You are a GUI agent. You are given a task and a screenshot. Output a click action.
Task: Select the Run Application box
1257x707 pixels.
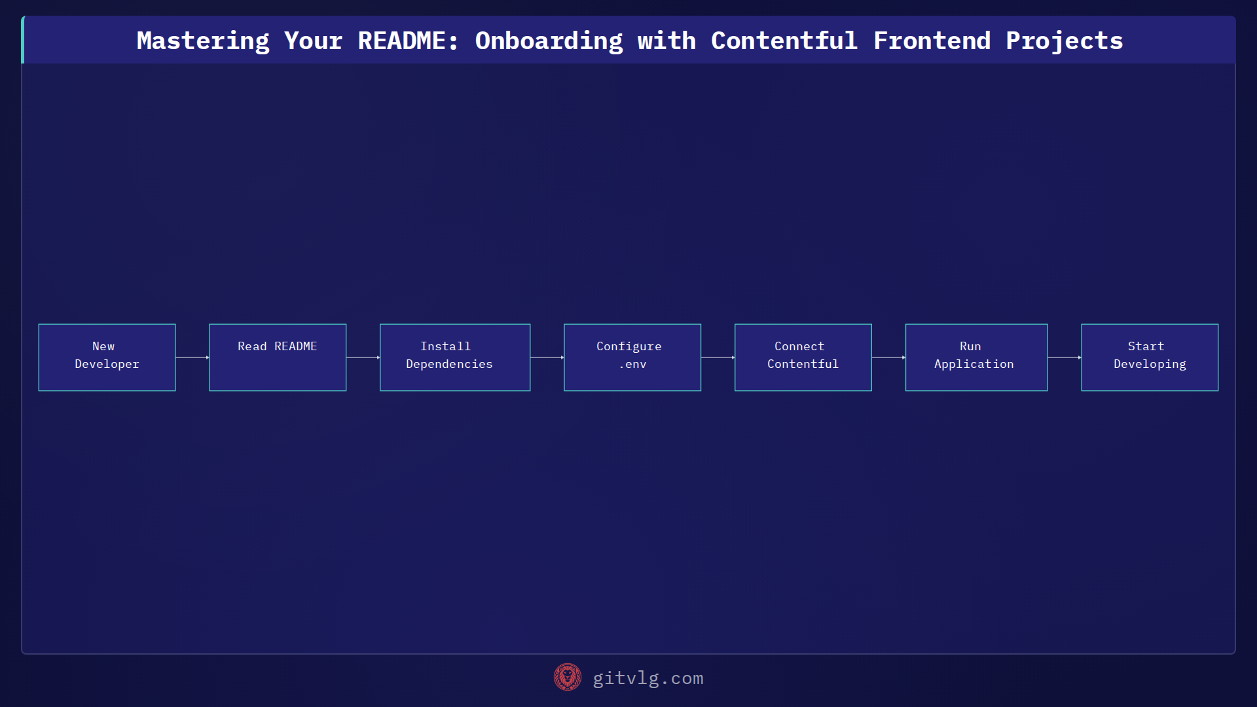tap(977, 357)
